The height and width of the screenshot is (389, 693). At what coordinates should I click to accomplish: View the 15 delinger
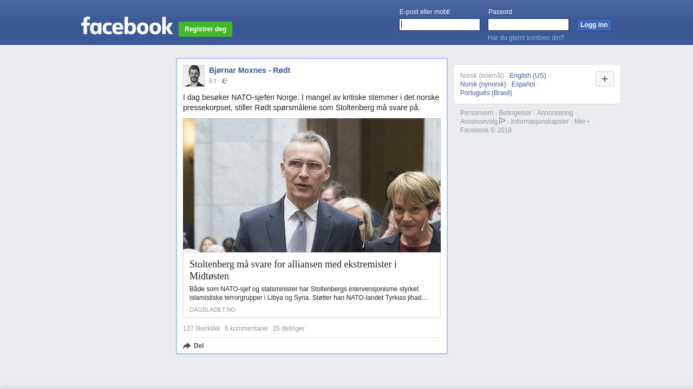pyautogui.click(x=289, y=328)
